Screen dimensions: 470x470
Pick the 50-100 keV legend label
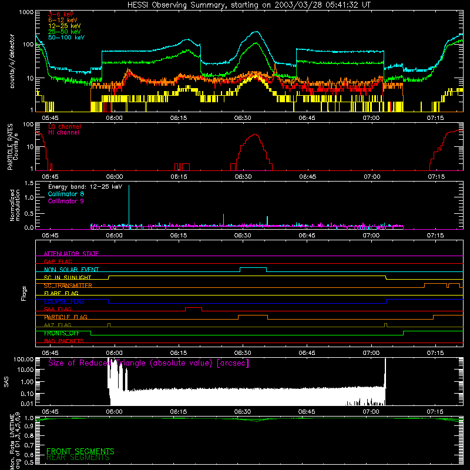point(66,38)
